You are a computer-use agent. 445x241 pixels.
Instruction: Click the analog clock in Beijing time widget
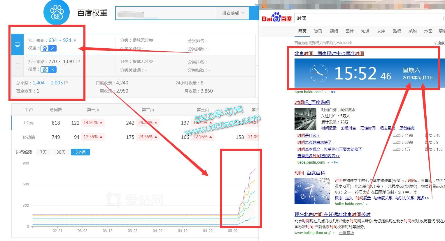pyautogui.click(x=318, y=73)
